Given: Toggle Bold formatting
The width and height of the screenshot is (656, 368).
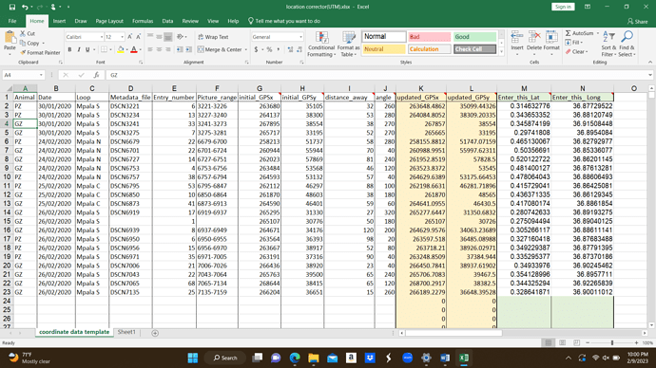Looking at the screenshot, I should (x=69, y=49).
